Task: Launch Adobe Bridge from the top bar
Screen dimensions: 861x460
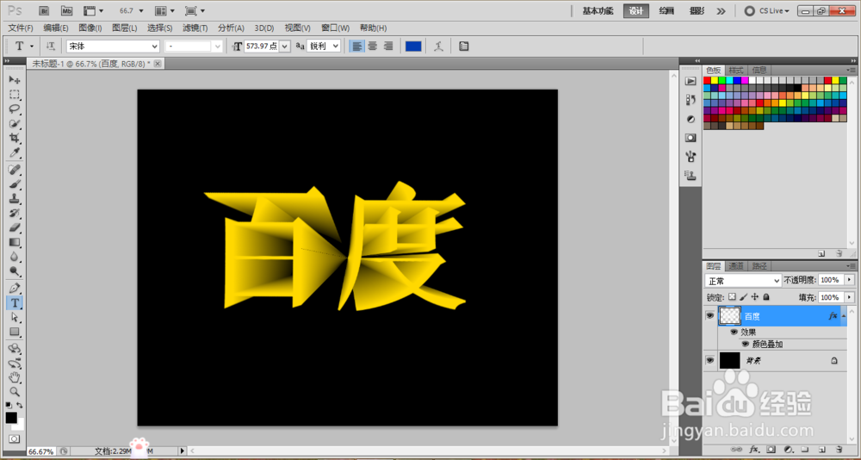Action: (45, 10)
